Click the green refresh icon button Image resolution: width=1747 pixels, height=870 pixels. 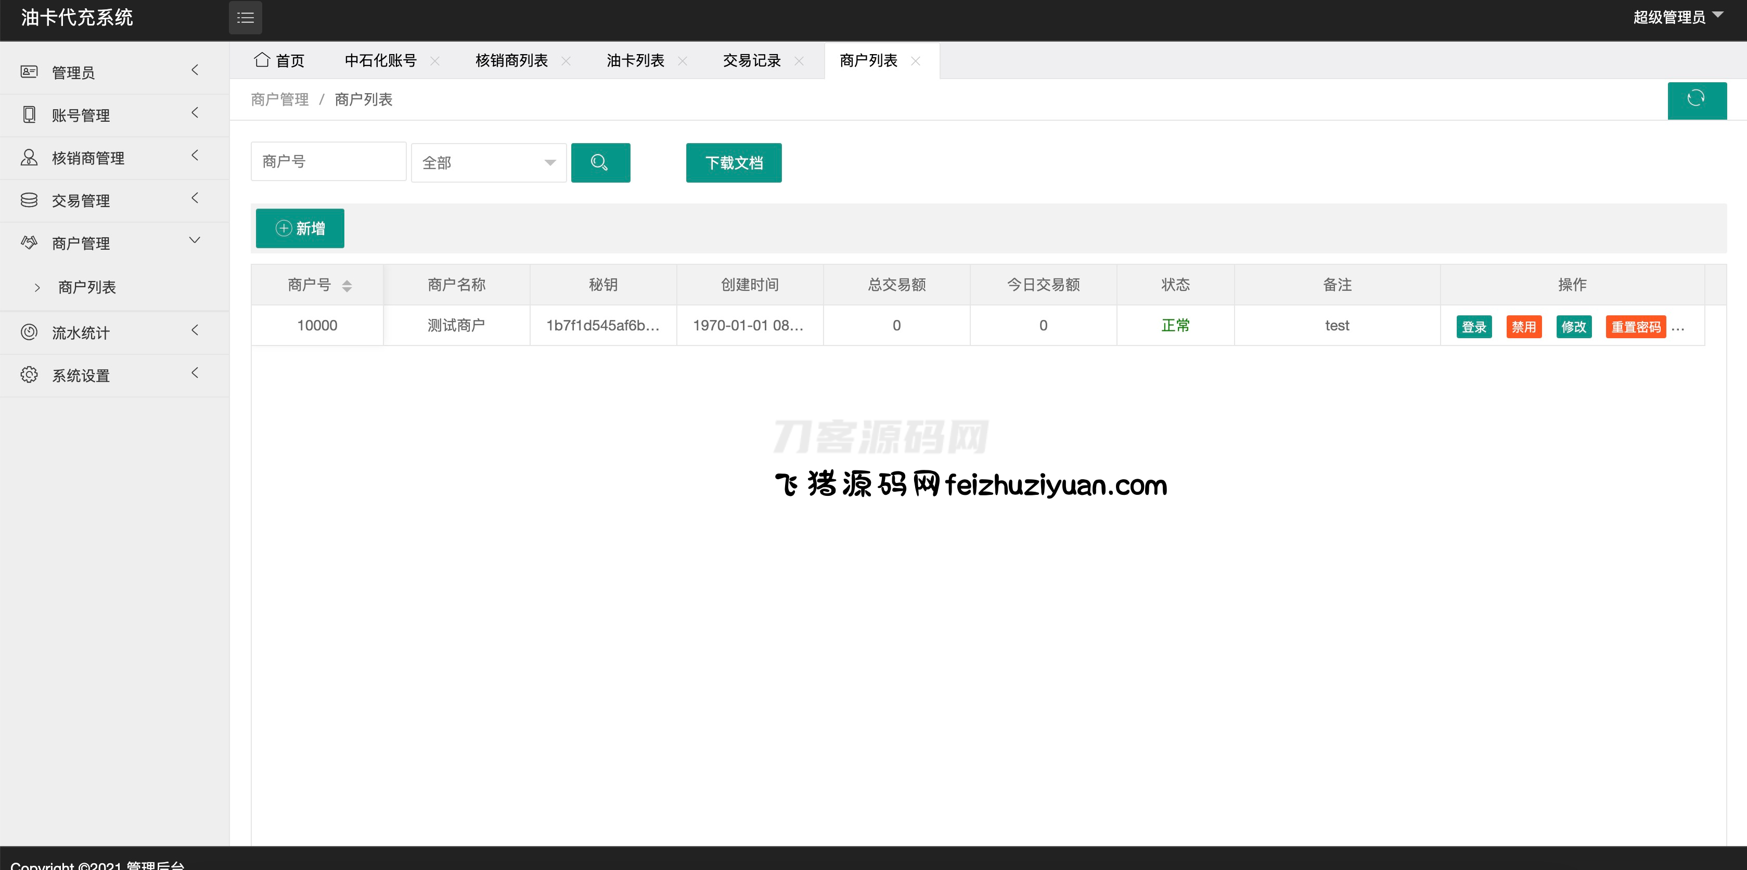click(x=1696, y=100)
